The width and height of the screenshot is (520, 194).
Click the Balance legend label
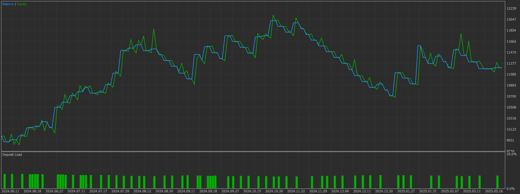point(8,4)
